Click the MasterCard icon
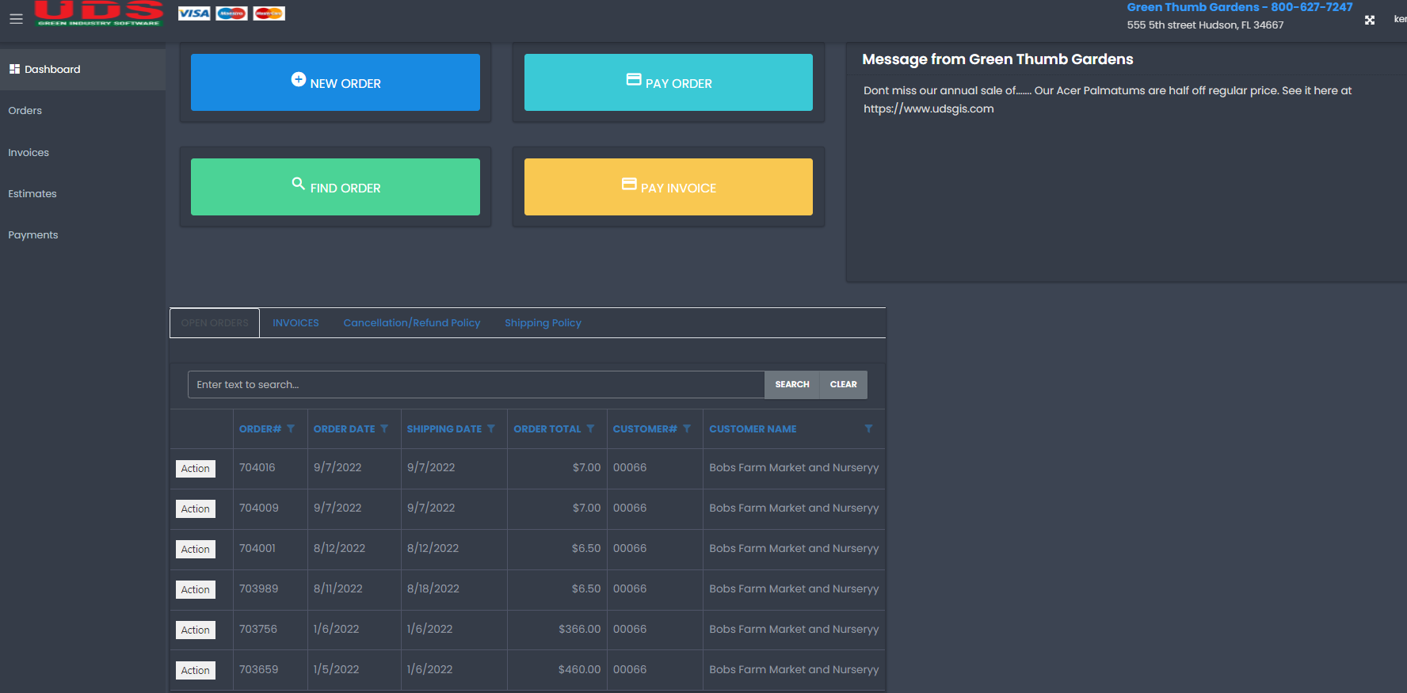Screen dimensions: 1407x693 pos(269,13)
